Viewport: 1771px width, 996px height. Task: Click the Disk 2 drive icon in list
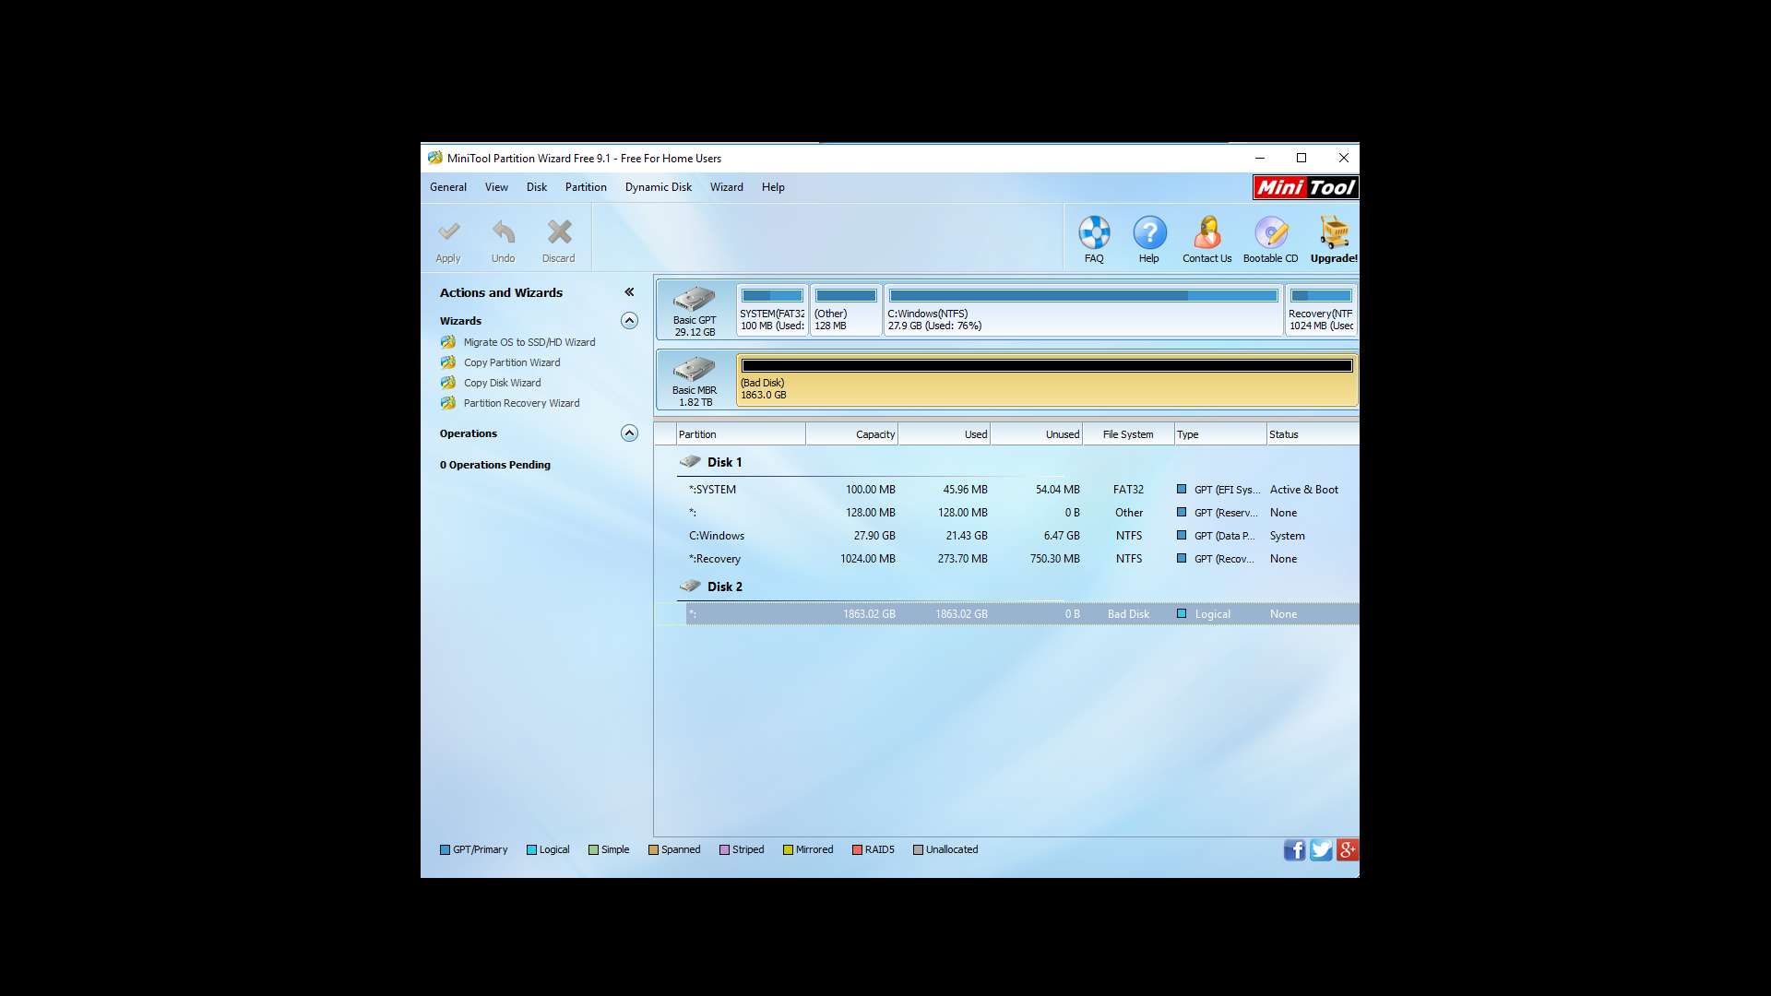coord(690,586)
